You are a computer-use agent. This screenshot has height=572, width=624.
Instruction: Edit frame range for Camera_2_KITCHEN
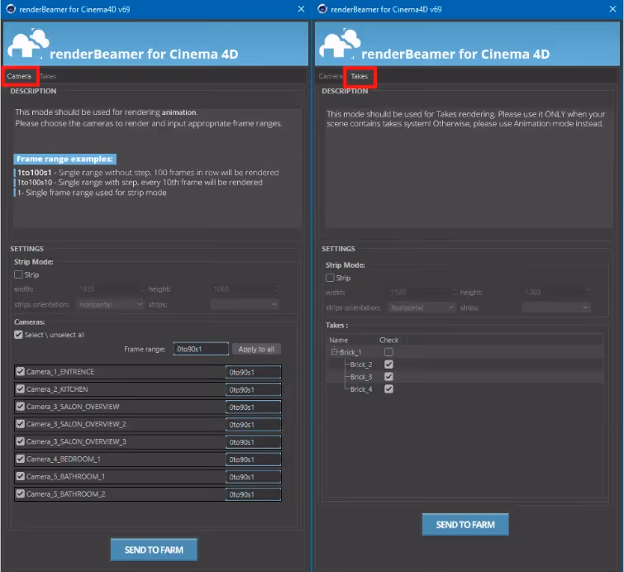tap(254, 389)
